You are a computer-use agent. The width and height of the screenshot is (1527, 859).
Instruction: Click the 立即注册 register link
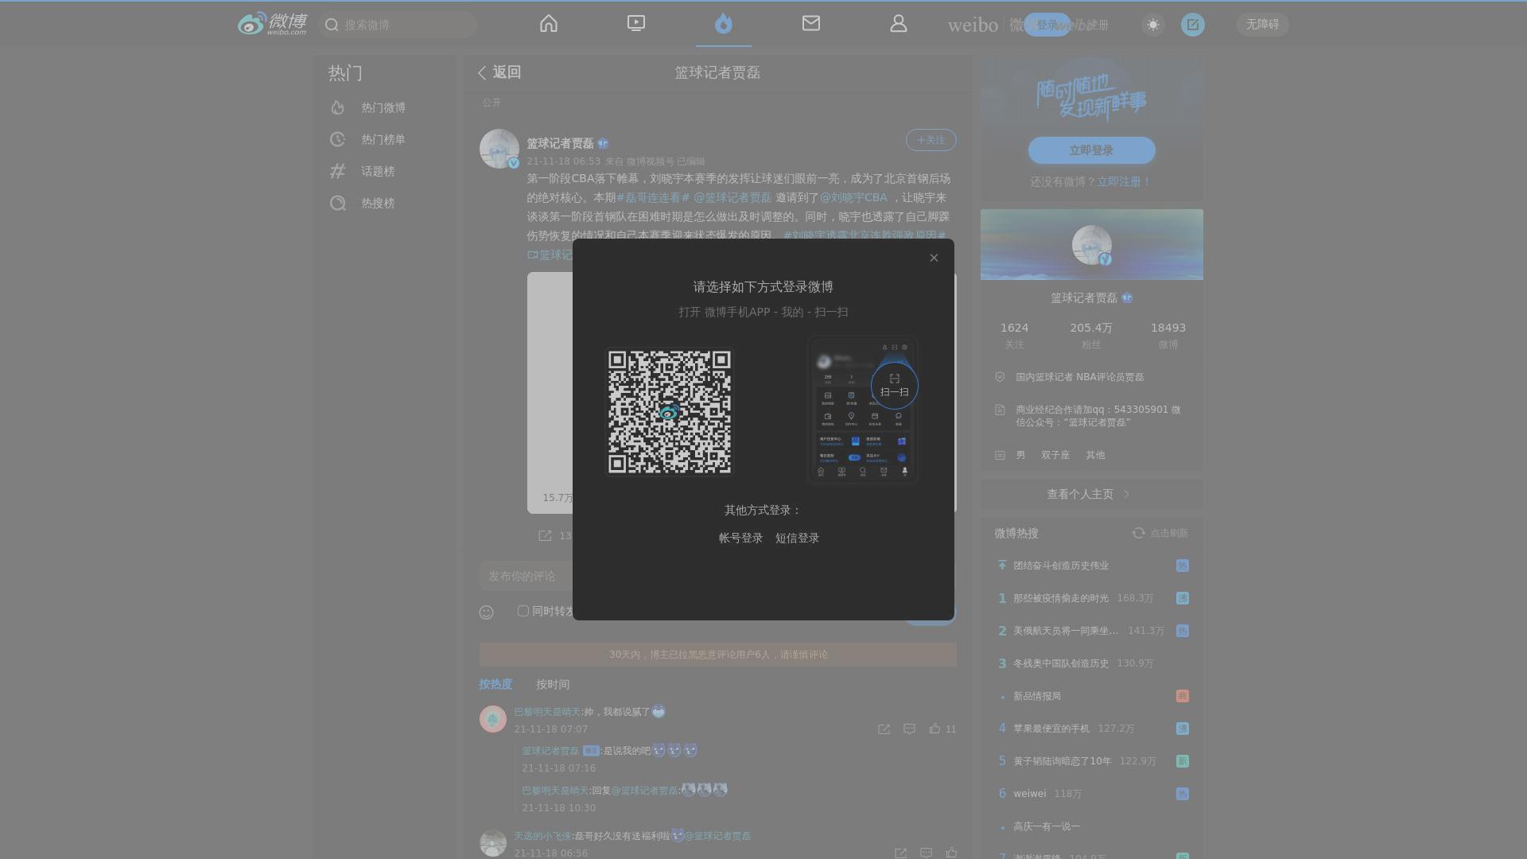(1124, 182)
